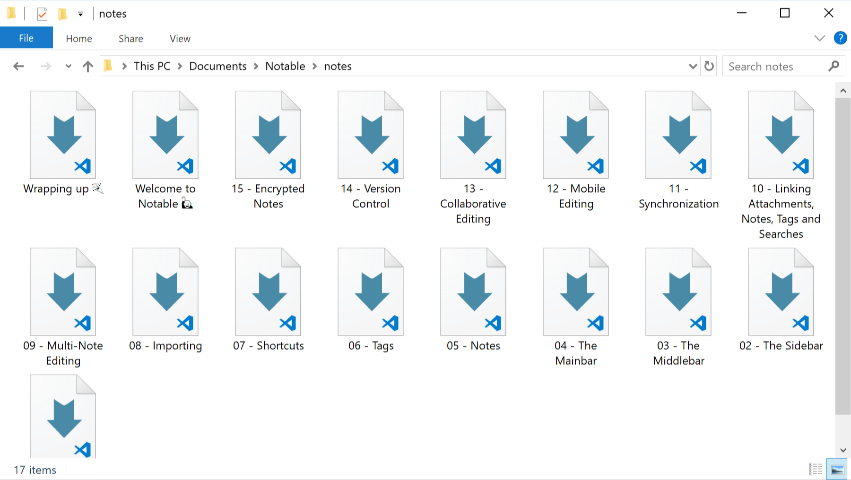Expand the chevron after This PC

click(180, 66)
